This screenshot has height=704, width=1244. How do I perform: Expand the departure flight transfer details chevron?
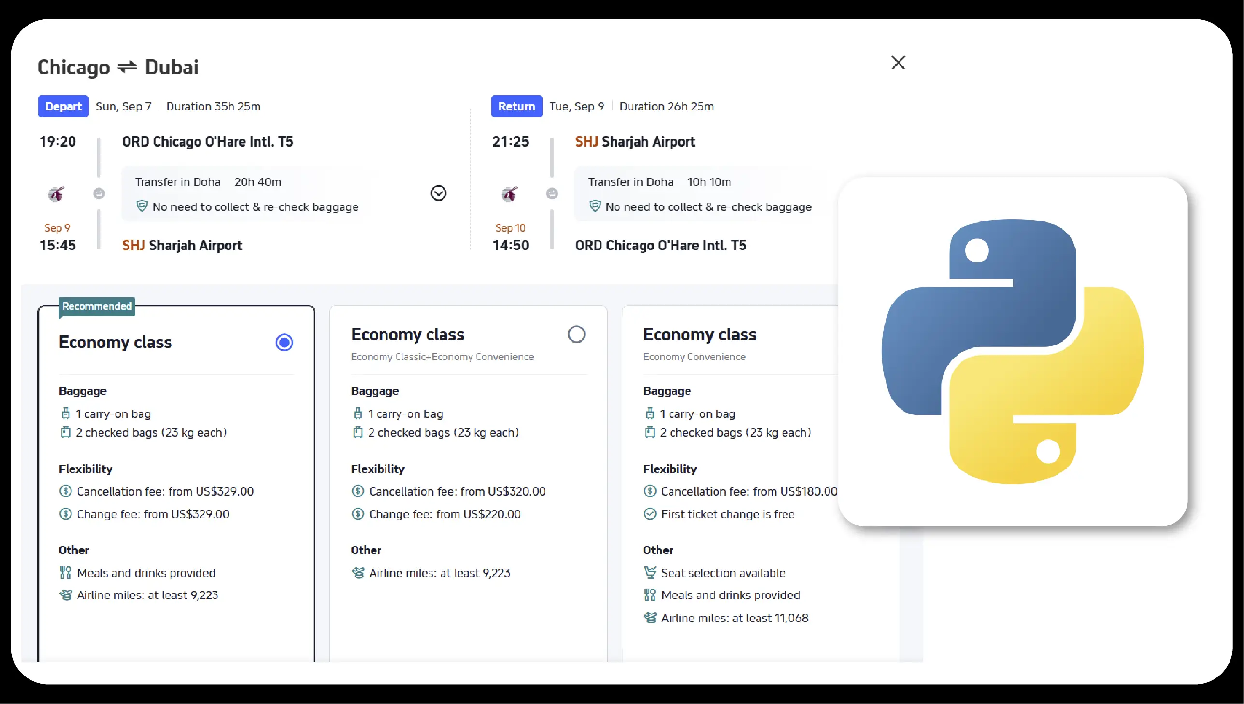coord(438,193)
